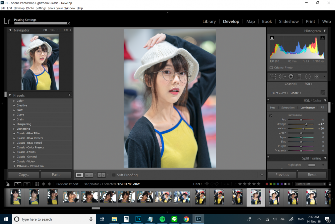Open the Filters Off dropdown
Viewport: 335px width, 224px height.
311,184
